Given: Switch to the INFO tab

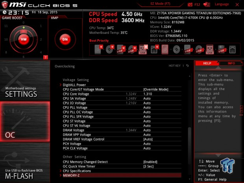Looking at the screenshot, I should click(x=231, y=63).
